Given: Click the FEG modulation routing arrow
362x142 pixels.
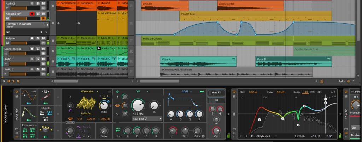Looking at the screenshot, I should 118,131.
